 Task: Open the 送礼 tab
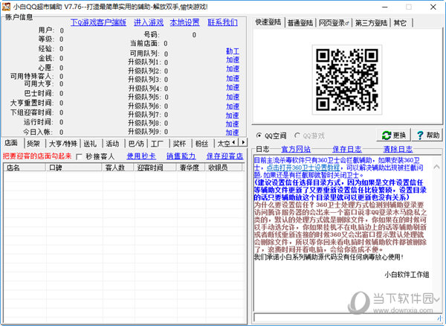tap(90, 144)
